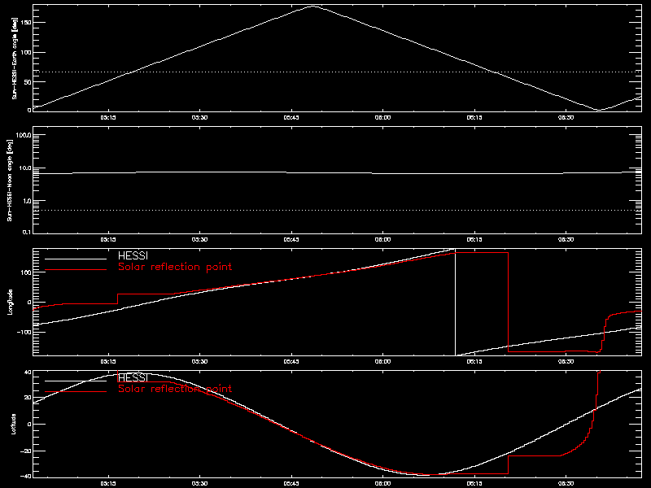The image size is (651, 488).
Task: Click the '150' tick on Sun-HESSI-Earth axis
Action: click(x=27, y=23)
